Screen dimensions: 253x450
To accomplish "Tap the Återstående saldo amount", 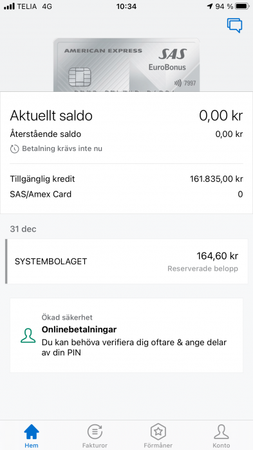I will click(x=229, y=134).
